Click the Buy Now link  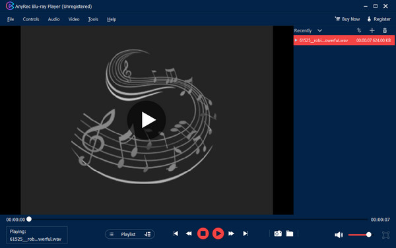(351, 19)
